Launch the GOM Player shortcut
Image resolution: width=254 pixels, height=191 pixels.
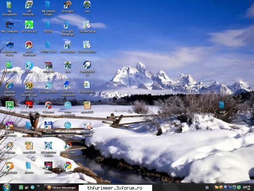tap(9, 168)
